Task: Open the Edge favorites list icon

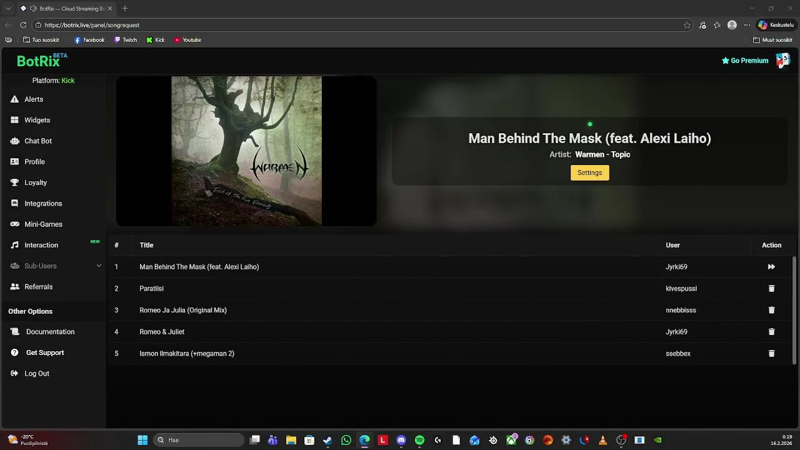Action: point(717,25)
